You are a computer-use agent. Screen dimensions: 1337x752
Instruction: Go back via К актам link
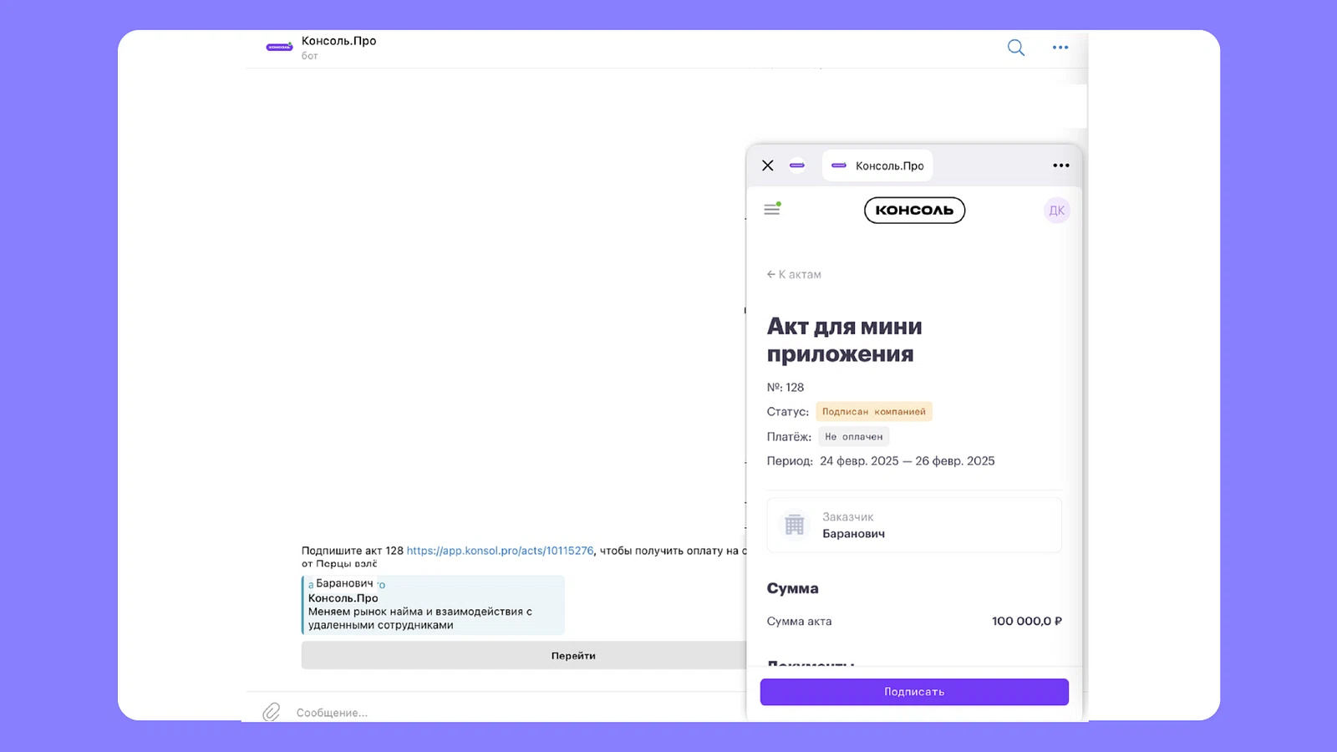click(x=794, y=274)
